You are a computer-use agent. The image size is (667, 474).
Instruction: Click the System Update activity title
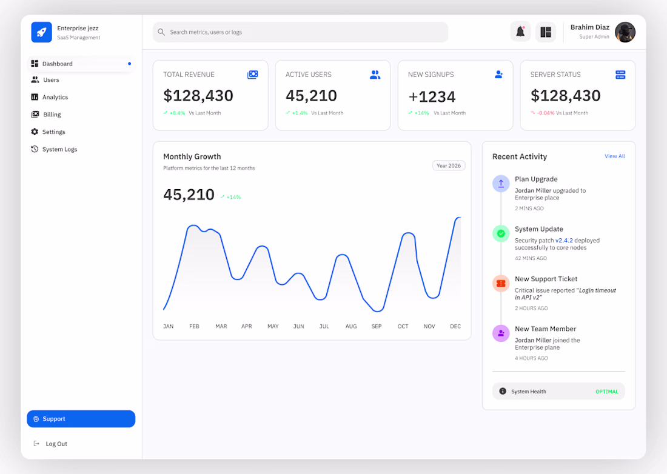[x=539, y=229]
